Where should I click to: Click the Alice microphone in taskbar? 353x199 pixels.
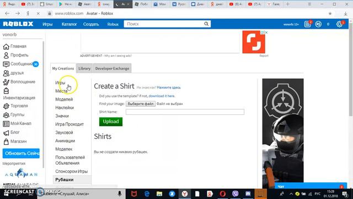[x=120, y=193]
